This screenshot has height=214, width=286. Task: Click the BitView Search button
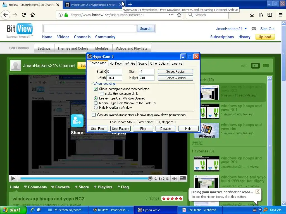tap(146, 29)
